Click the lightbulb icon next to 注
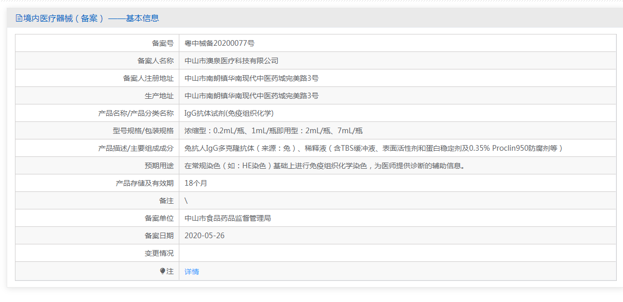Screen dimensions: 623x302 point(163,271)
